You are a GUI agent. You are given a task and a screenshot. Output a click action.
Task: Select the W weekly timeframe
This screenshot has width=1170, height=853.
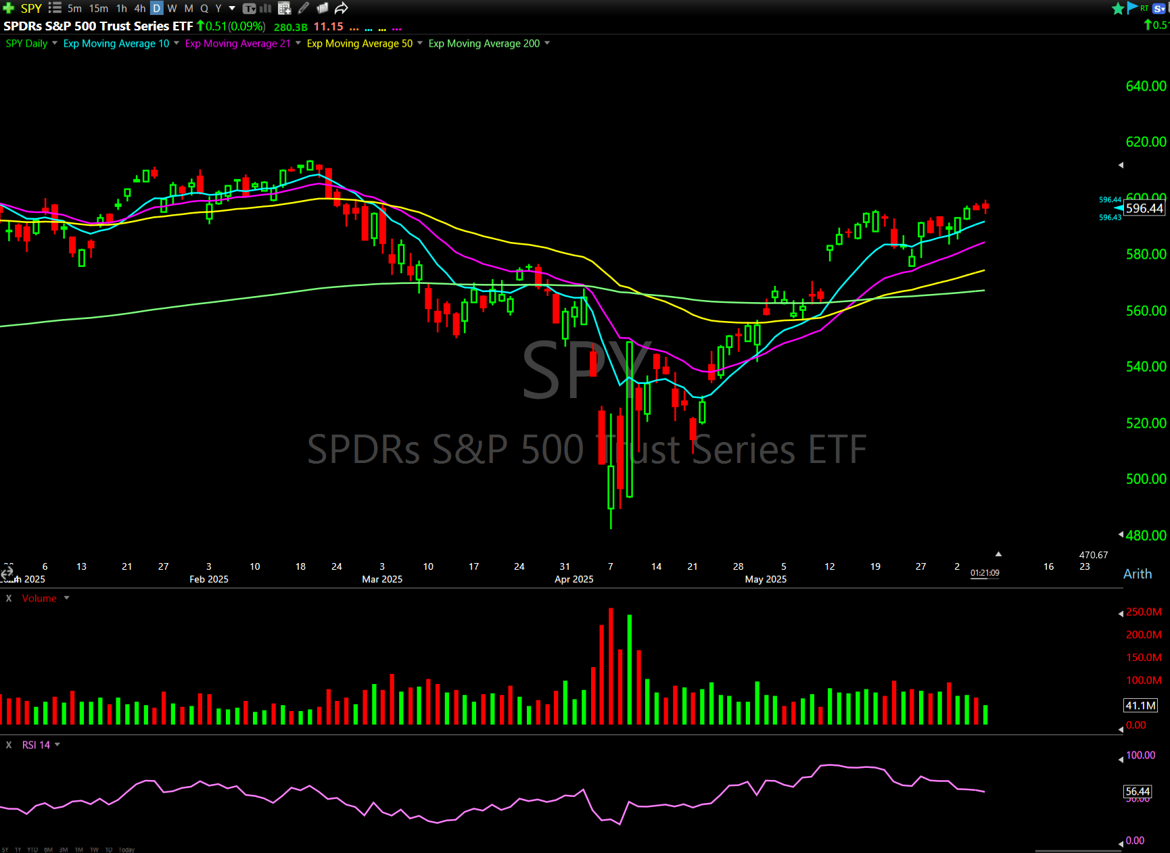pos(172,8)
